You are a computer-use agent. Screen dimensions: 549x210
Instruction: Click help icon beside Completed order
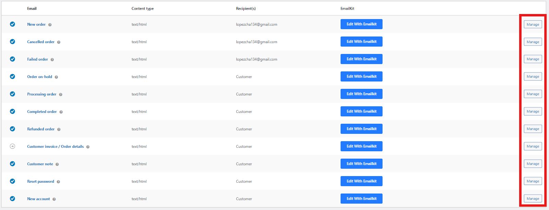click(x=61, y=112)
